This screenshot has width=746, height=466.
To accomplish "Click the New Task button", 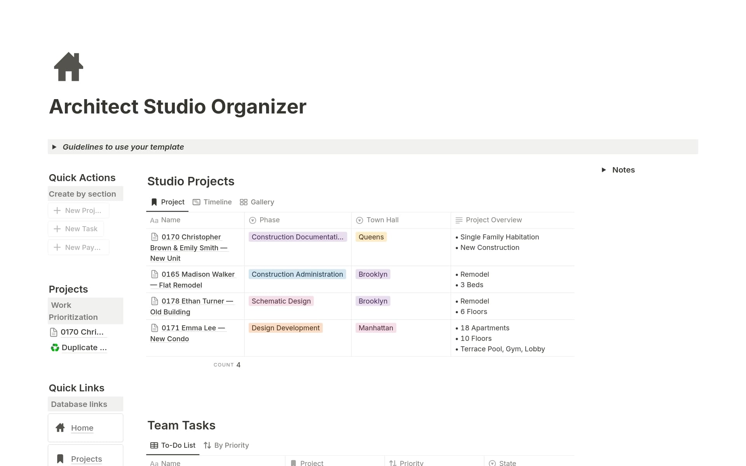I will pyautogui.click(x=76, y=229).
